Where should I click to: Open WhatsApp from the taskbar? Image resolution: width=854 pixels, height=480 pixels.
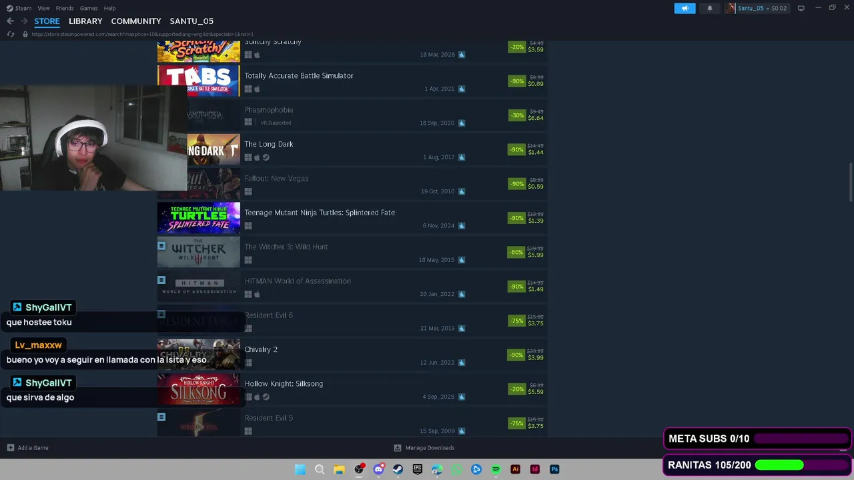[x=456, y=469]
